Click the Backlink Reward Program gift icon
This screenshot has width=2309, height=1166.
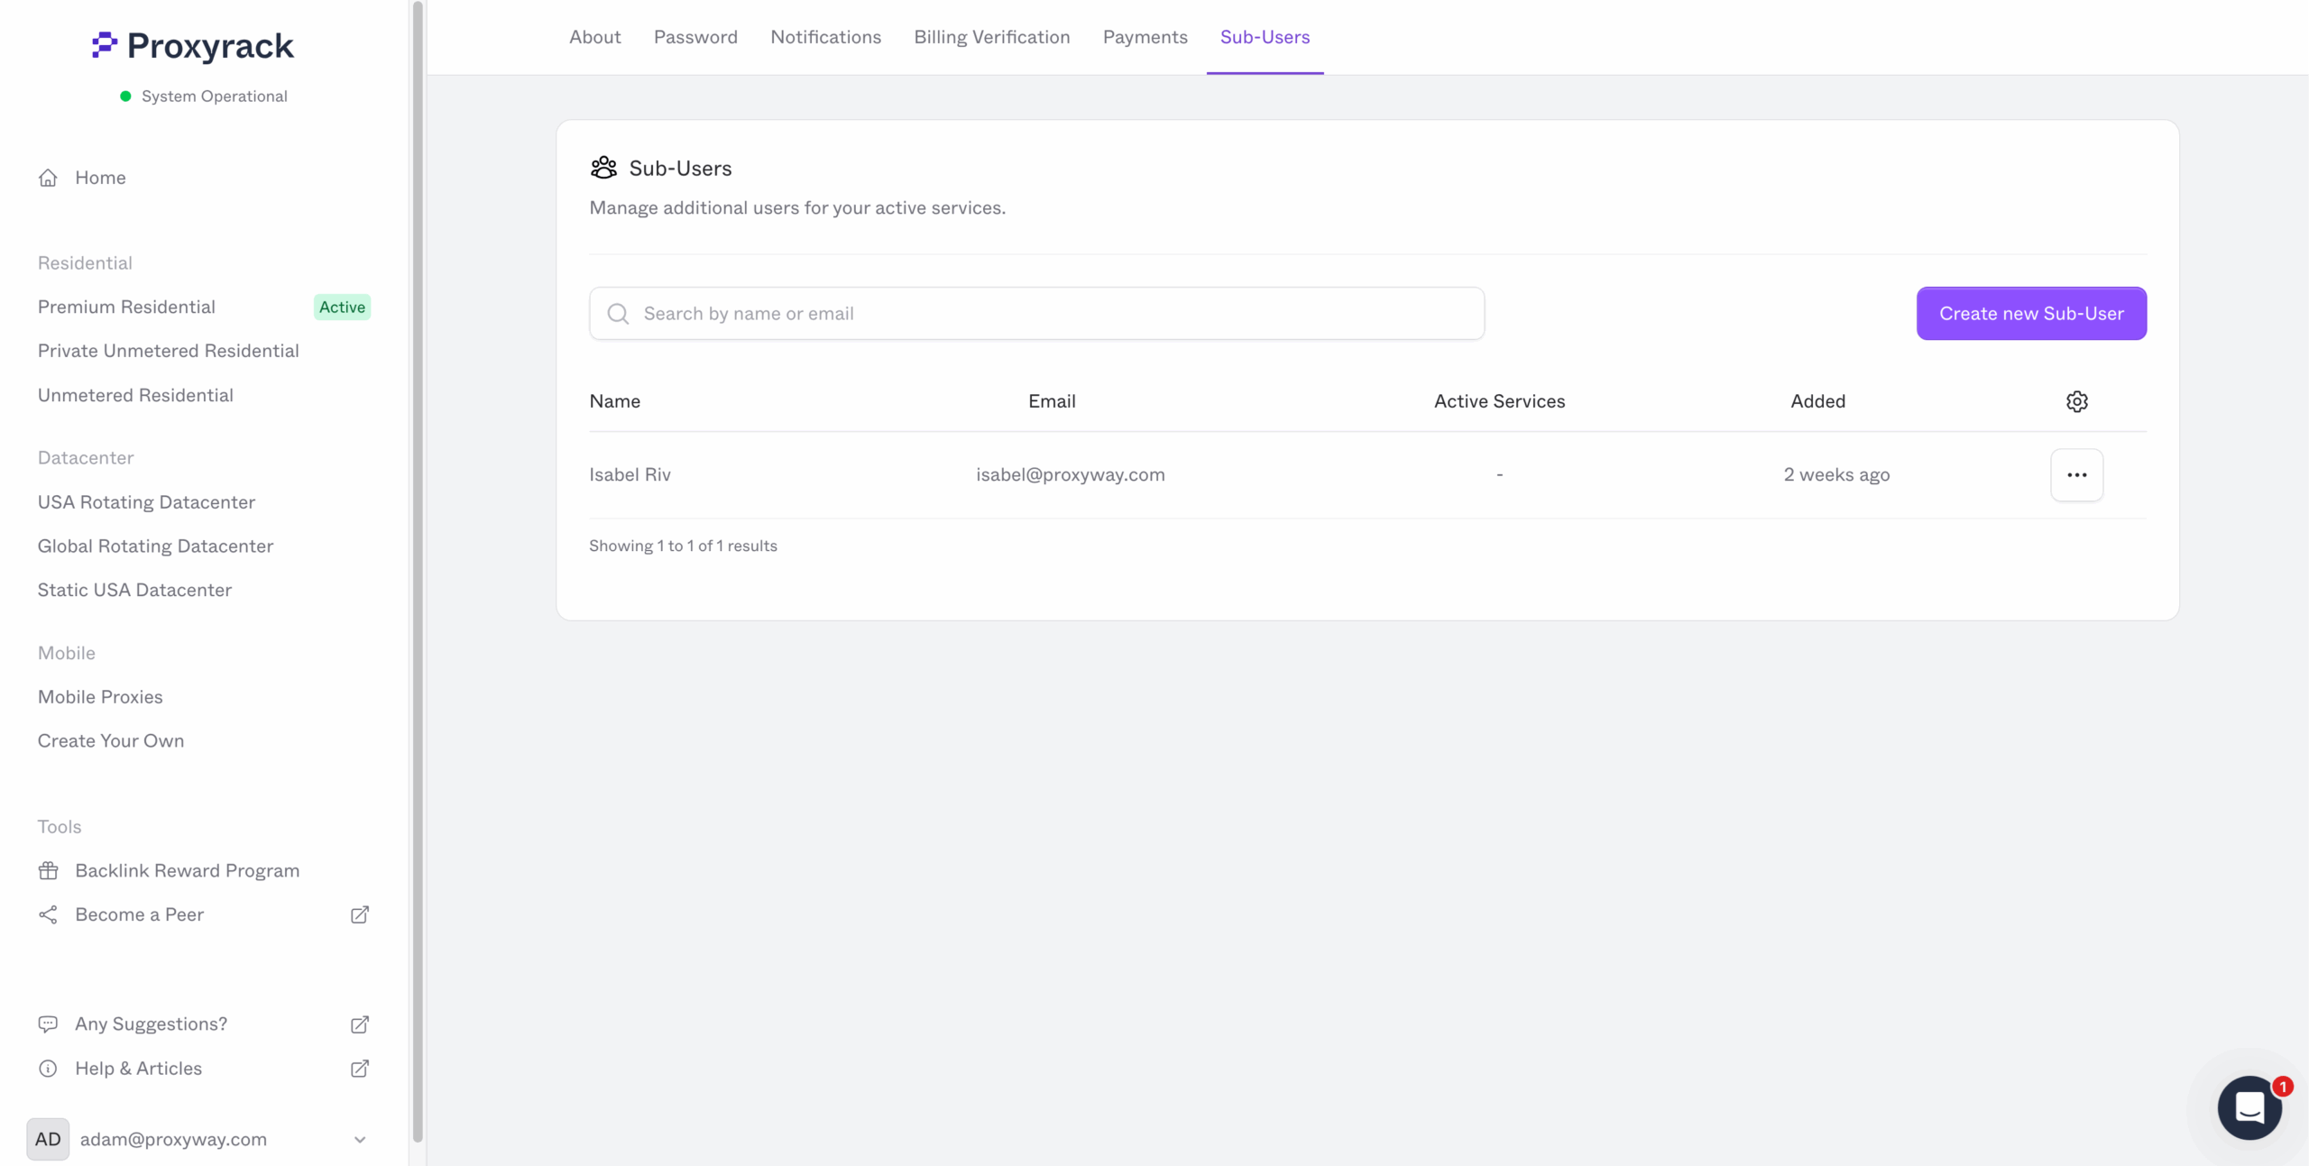(x=48, y=870)
